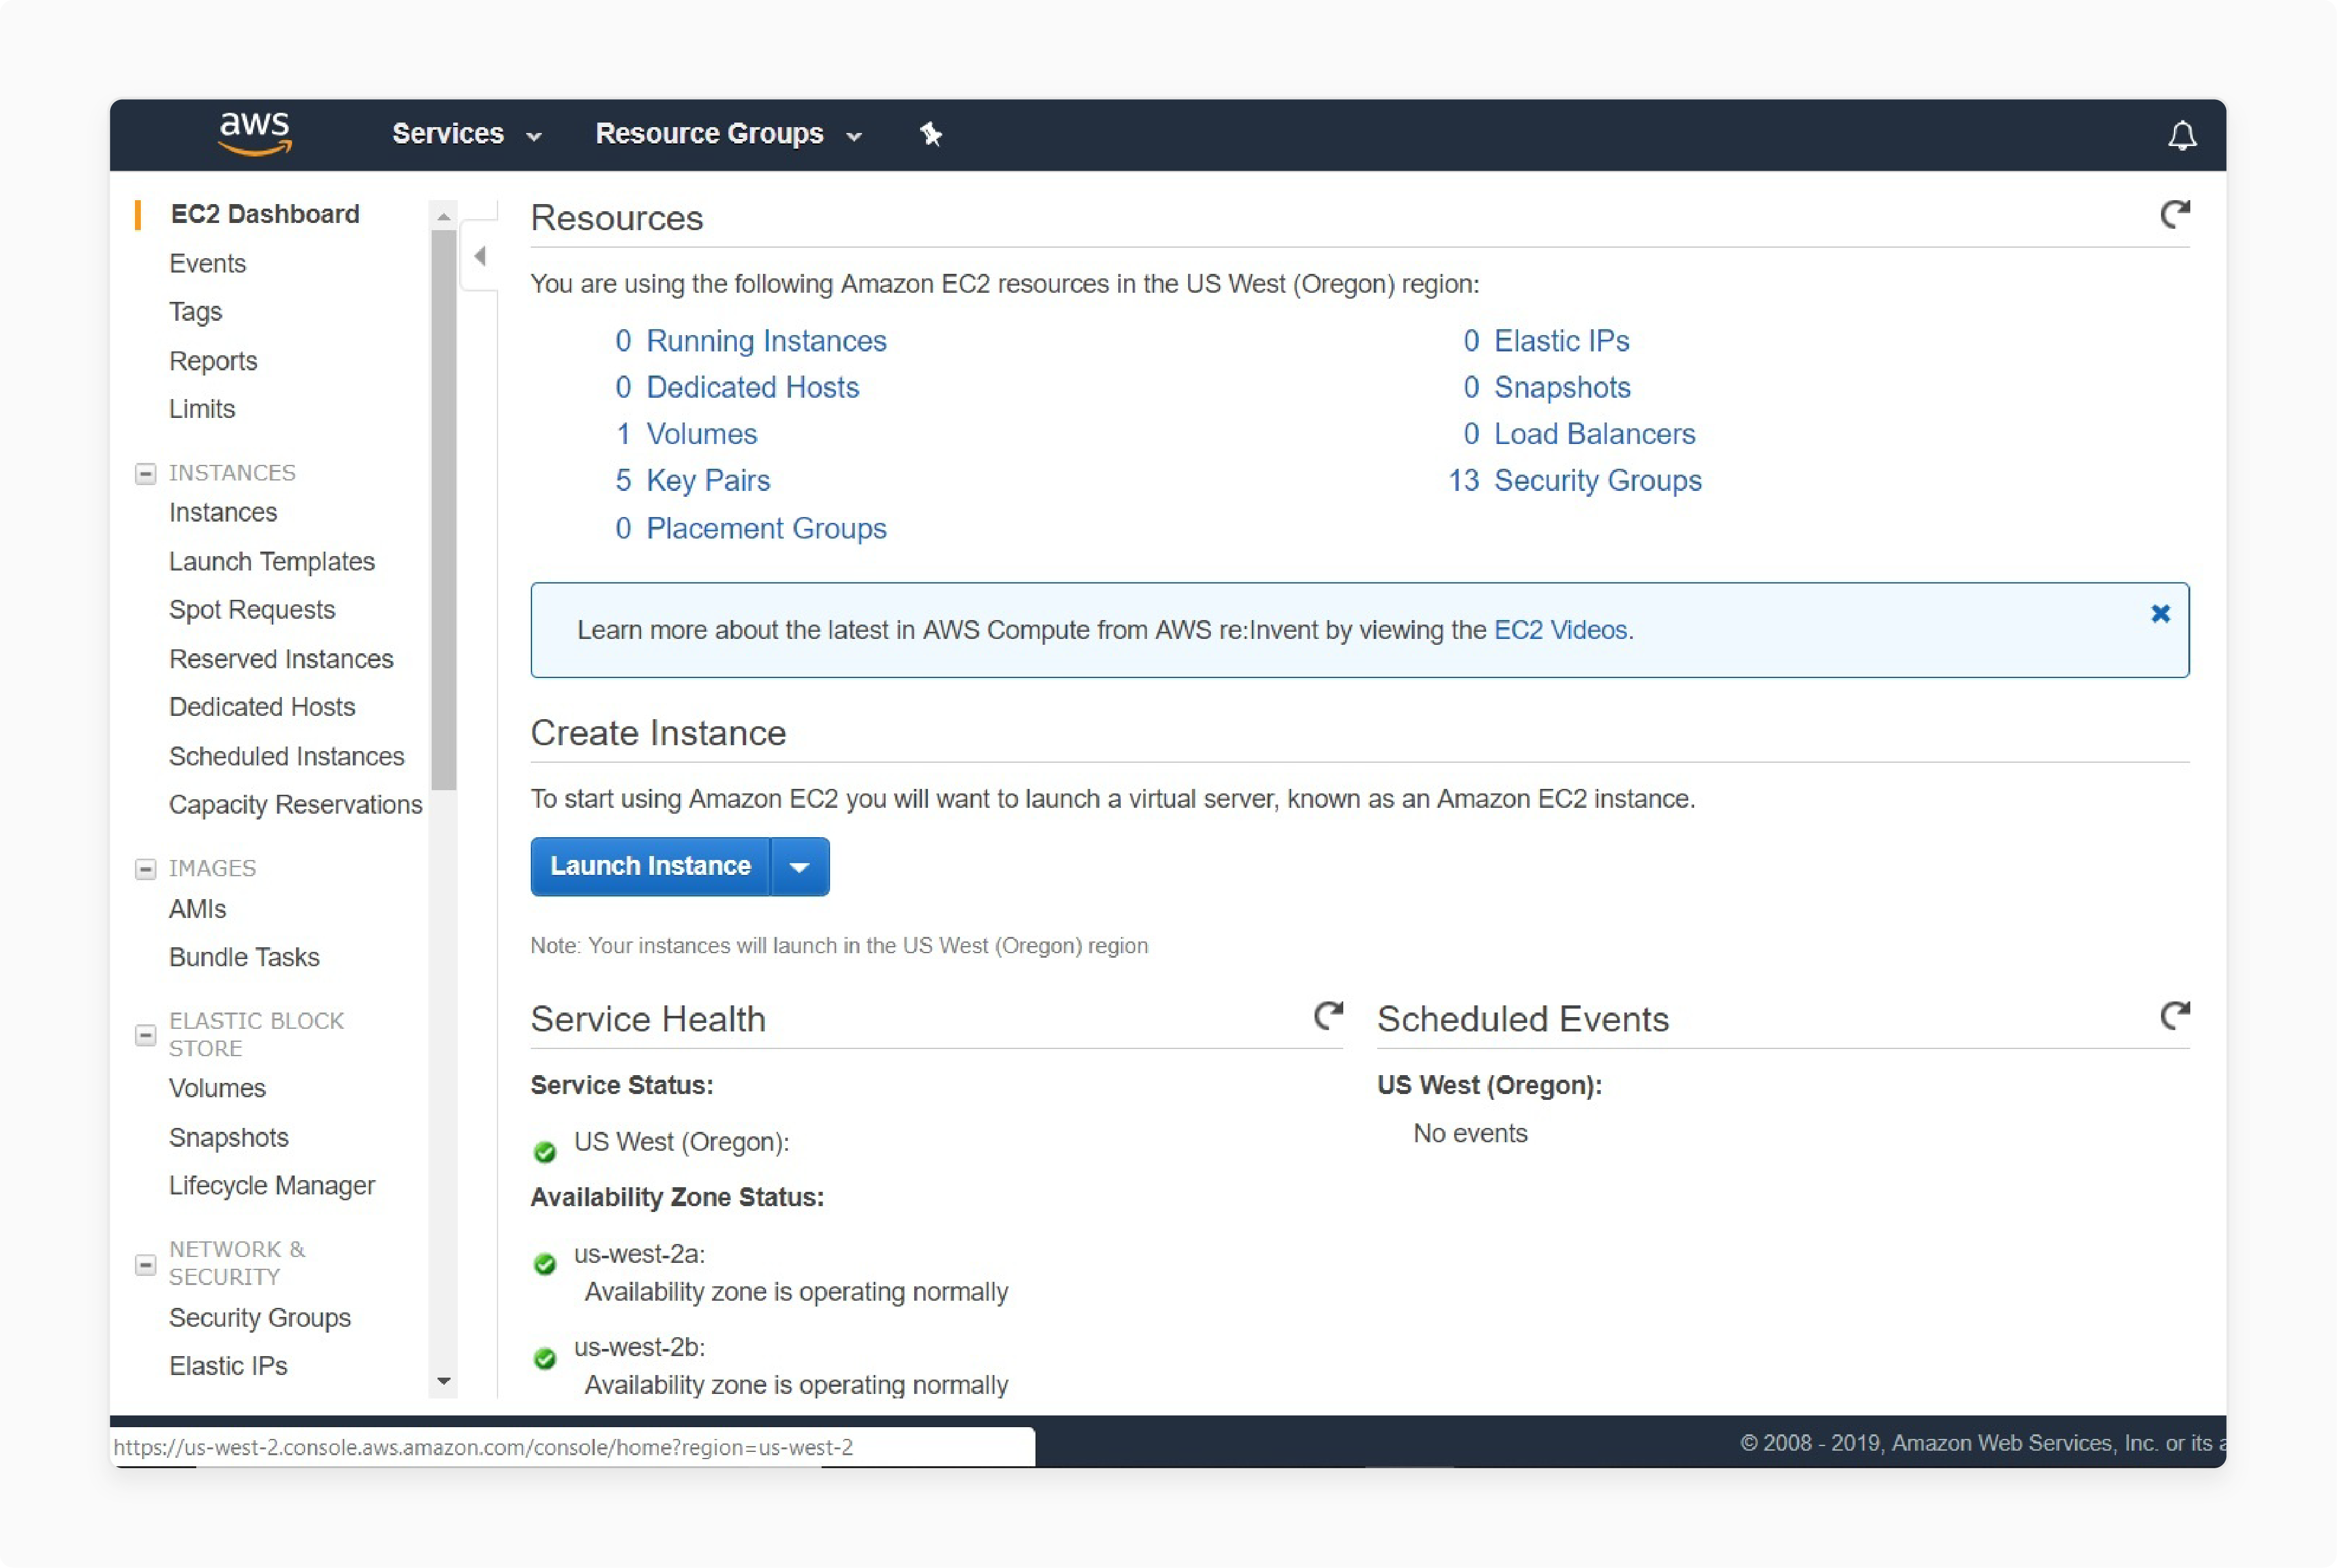Screen dimensions: 2337x1568
Task: Collapse the left navigation pane arrow
Action: coord(480,256)
